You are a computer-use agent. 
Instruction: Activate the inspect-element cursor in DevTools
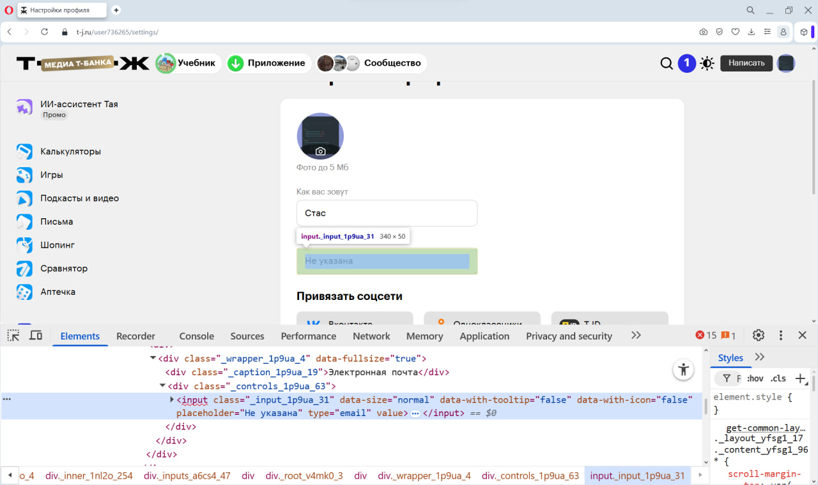point(13,335)
